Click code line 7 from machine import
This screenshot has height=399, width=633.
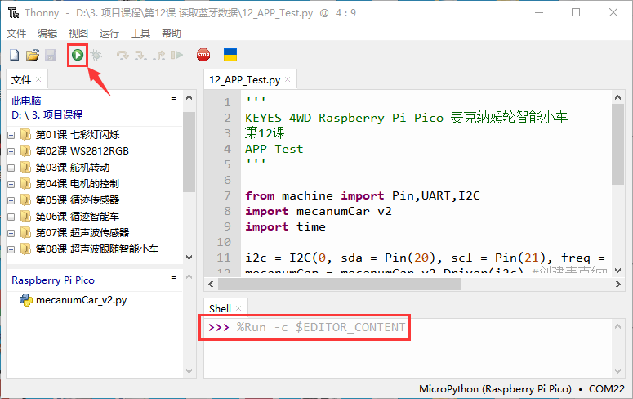pos(363,195)
